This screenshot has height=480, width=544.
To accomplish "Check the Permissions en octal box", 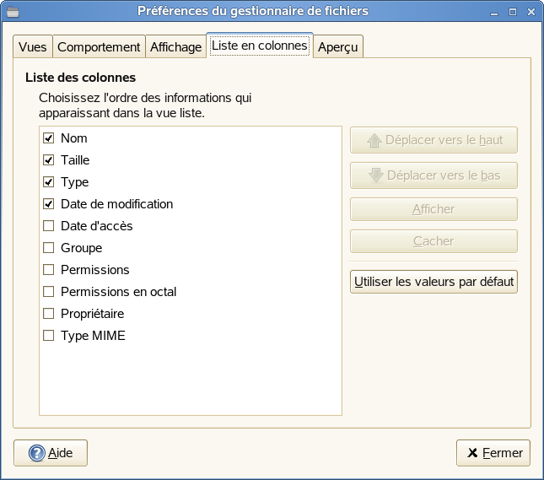I will [48, 292].
